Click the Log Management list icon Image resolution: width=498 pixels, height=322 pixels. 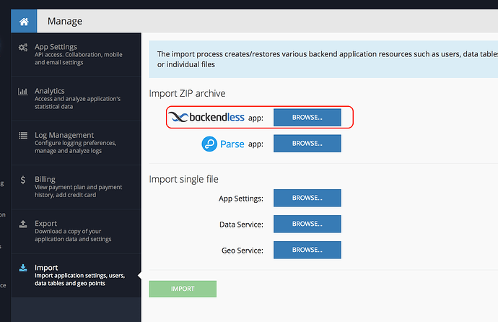pos(22,136)
